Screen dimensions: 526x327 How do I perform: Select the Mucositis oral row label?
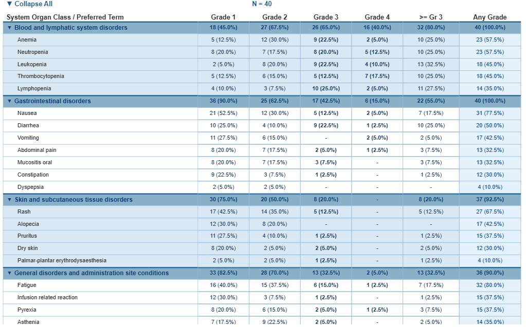pyautogui.click(x=34, y=163)
